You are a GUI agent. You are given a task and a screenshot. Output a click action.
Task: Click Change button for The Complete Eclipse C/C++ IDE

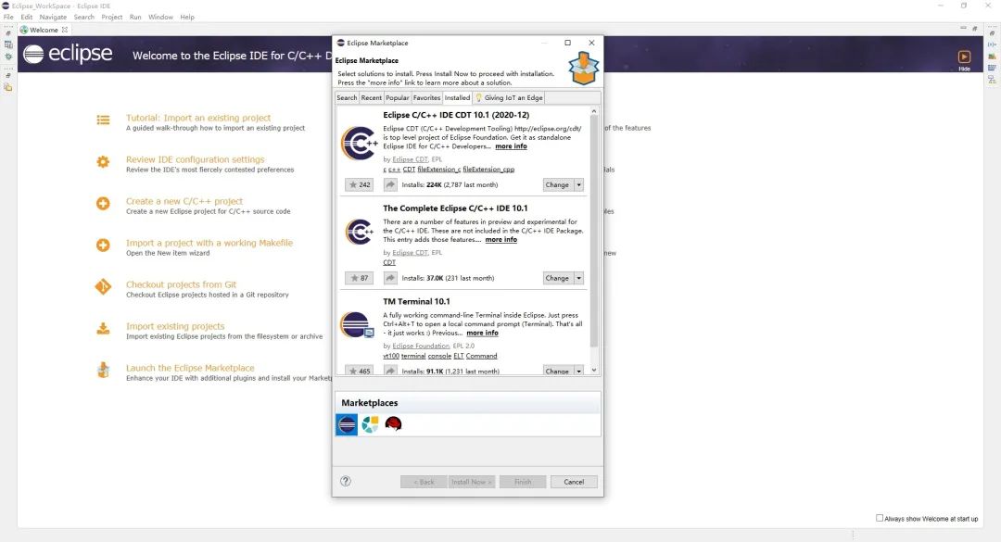coord(557,278)
